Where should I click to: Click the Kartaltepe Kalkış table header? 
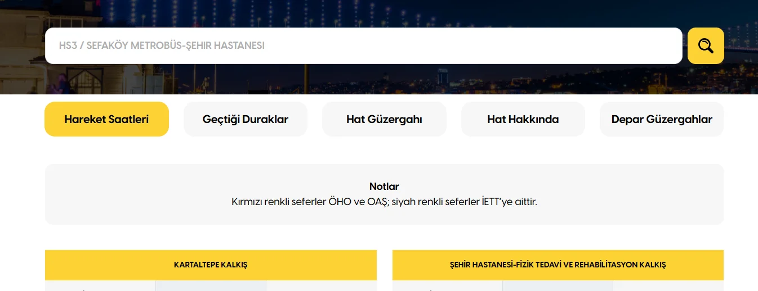pos(211,265)
